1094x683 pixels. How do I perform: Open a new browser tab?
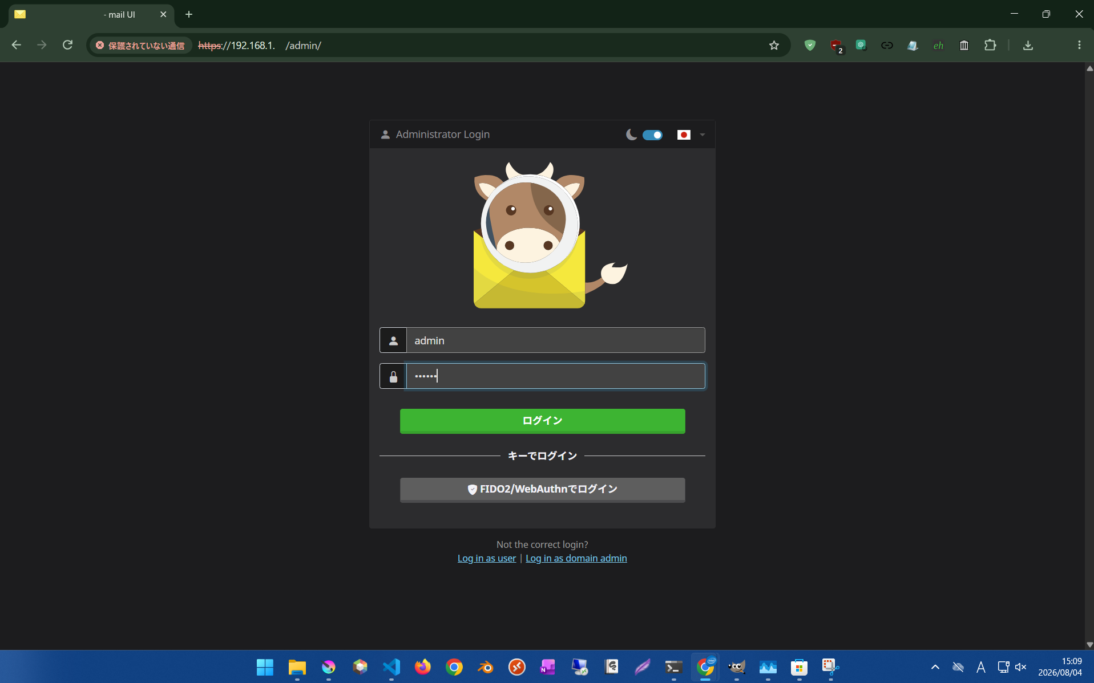click(189, 14)
